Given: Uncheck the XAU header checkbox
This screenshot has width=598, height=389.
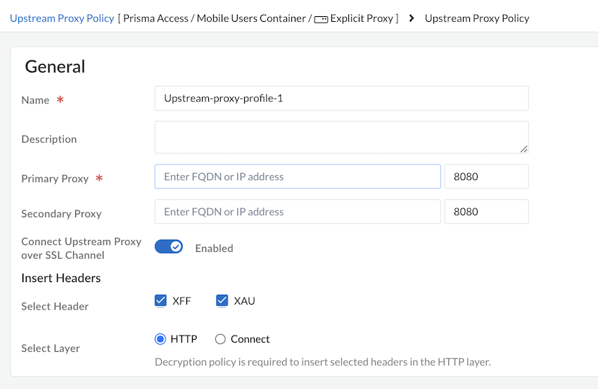Looking at the screenshot, I should click(x=222, y=301).
